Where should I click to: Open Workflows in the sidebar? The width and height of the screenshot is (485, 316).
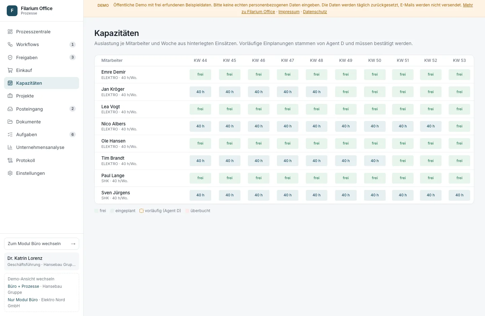41,44
